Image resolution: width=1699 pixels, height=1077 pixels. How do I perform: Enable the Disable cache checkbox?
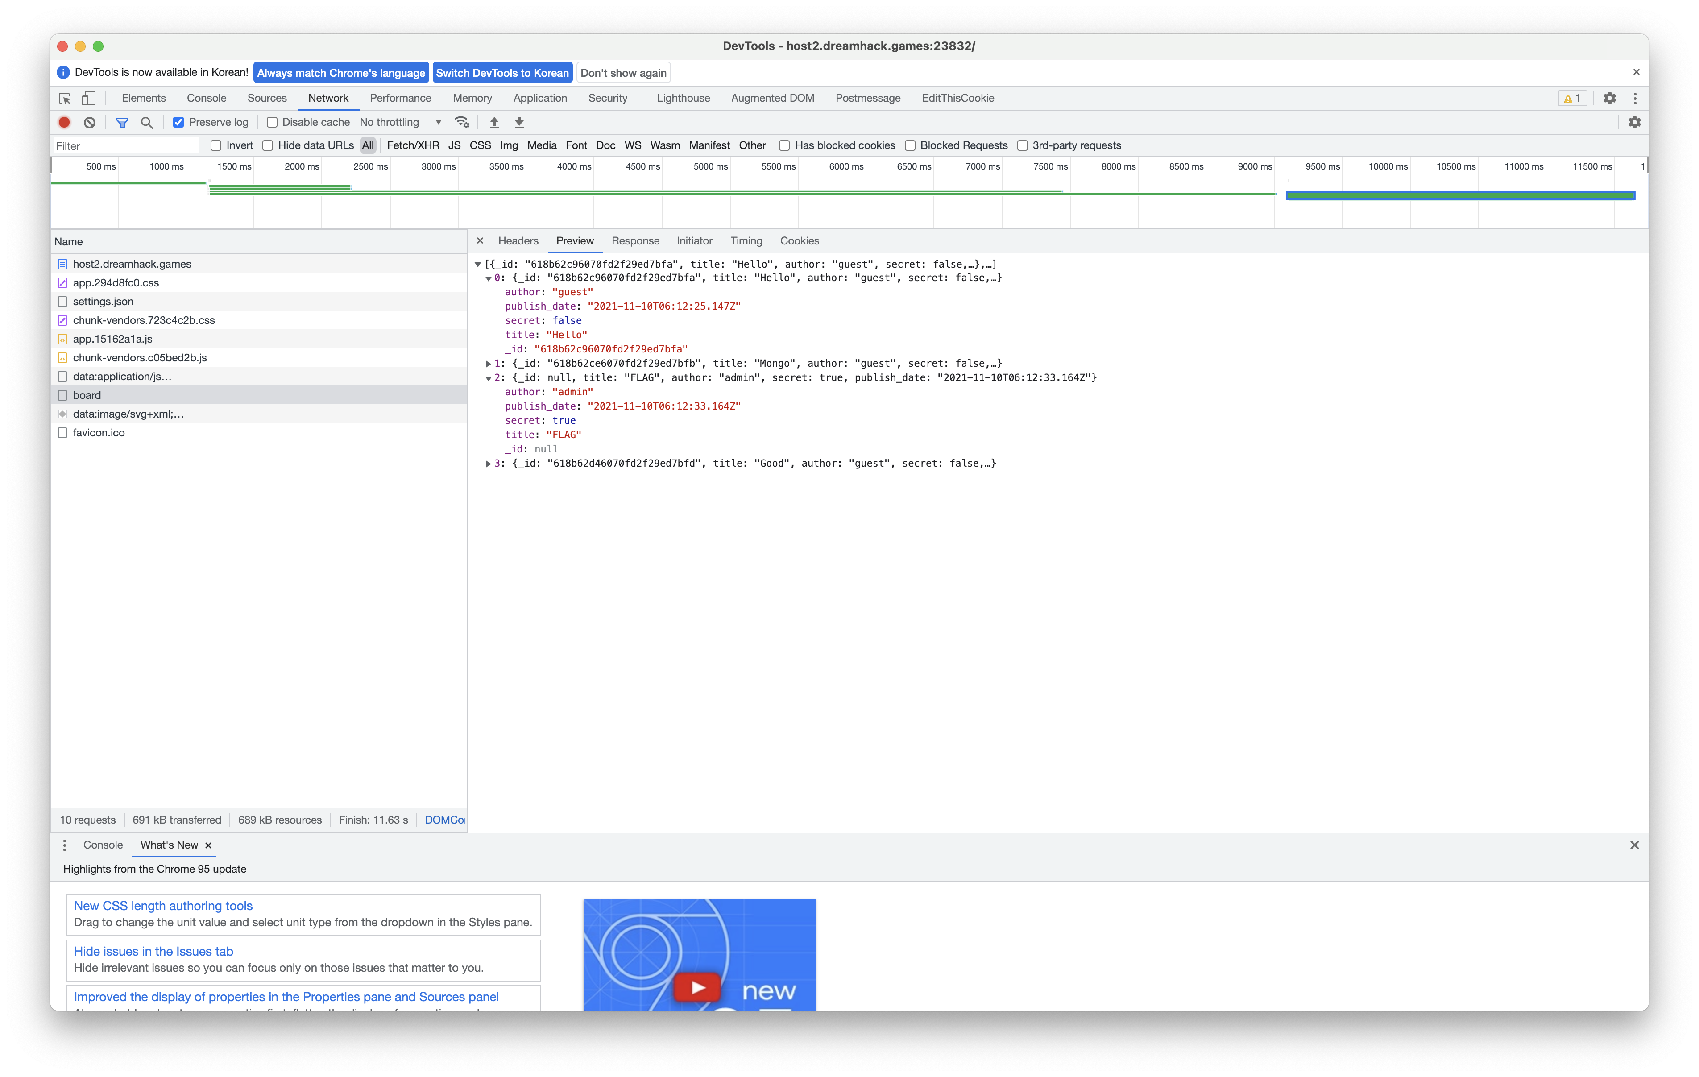click(272, 122)
